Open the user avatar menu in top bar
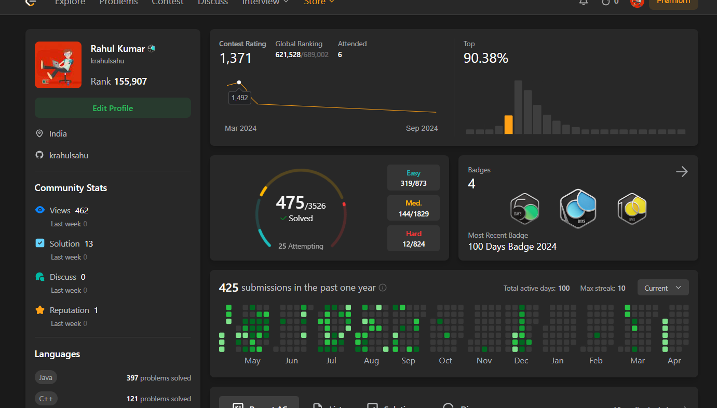The height and width of the screenshot is (408, 717). pos(637,2)
